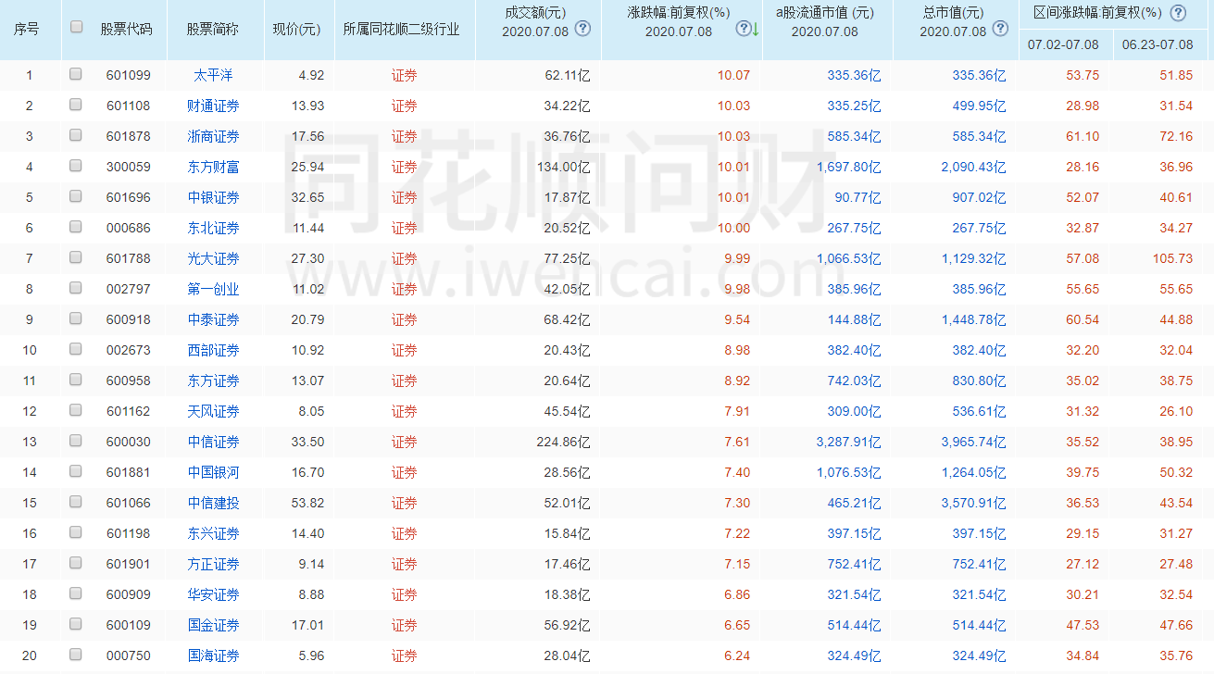Select the checkbox for 浙商证券
The width and height of the screenshot is (1214, 674).
pyautogui.click(x=75, y=135)
